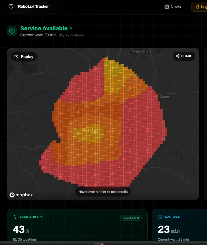
Task: Click the Hover over a point tooltip
Action: (103, 192)
